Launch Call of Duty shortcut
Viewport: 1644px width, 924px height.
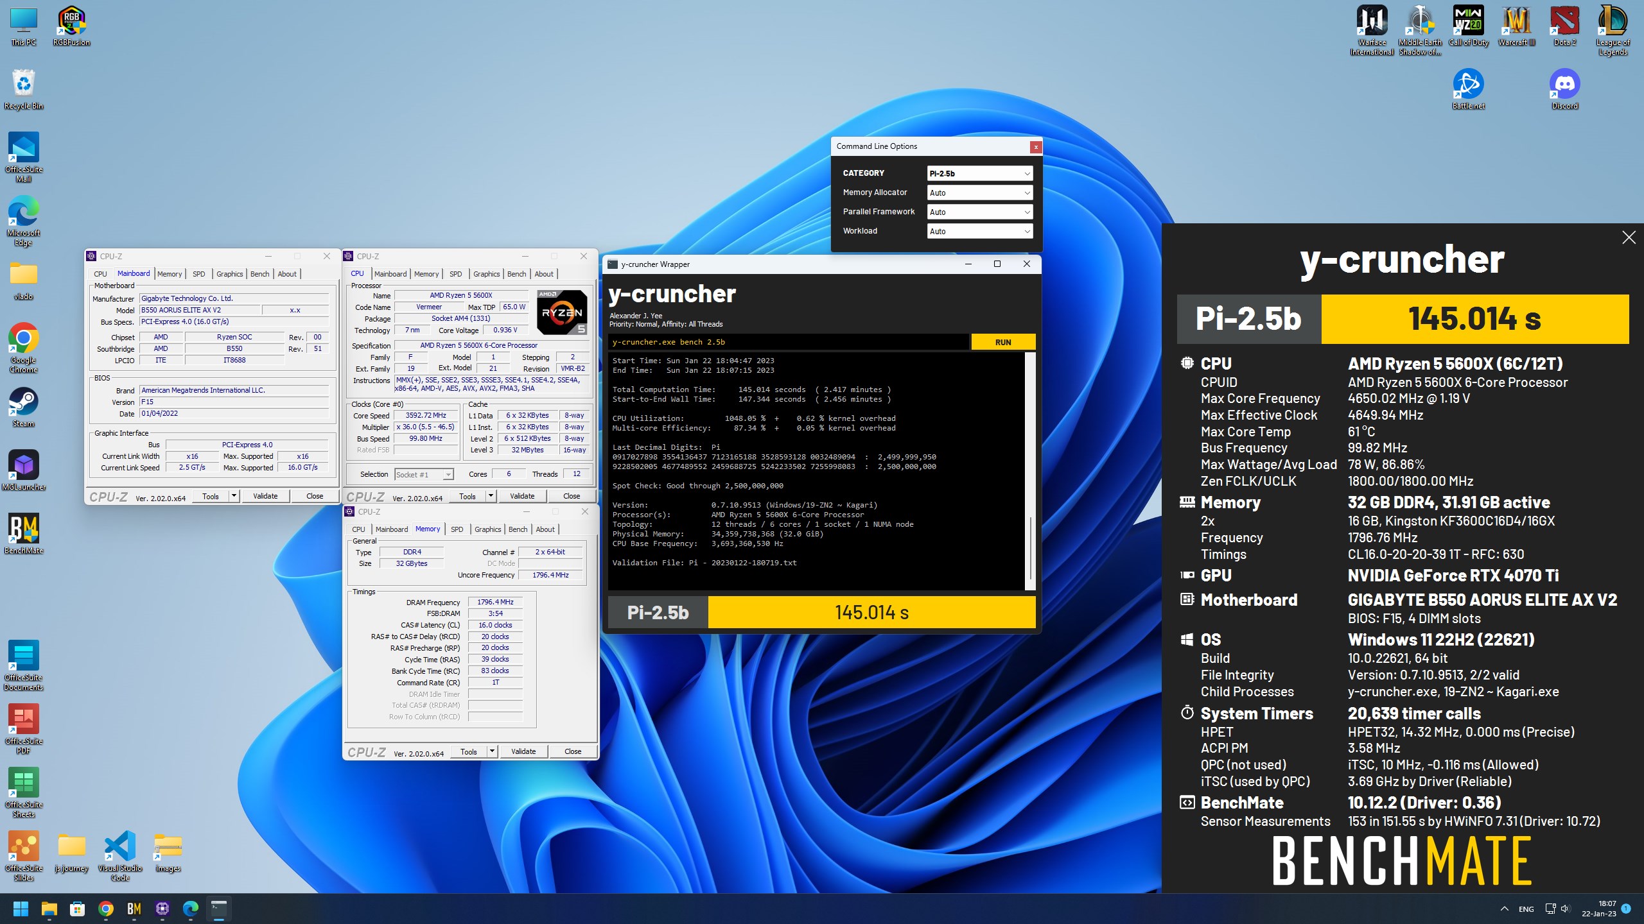point(1468,27)
